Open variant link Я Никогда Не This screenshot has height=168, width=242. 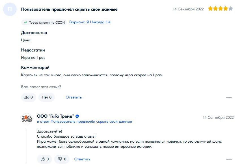(x=90, y=22)
